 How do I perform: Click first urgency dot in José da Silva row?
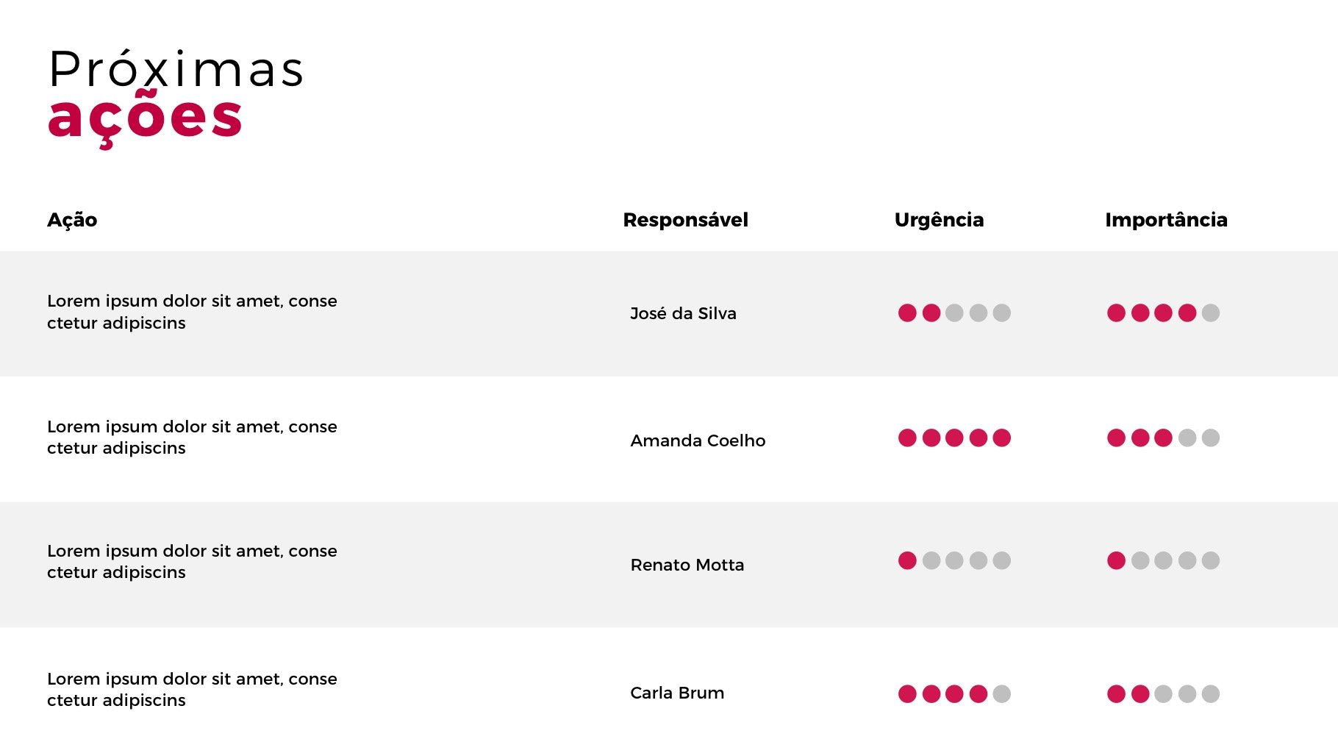(907, 313)
